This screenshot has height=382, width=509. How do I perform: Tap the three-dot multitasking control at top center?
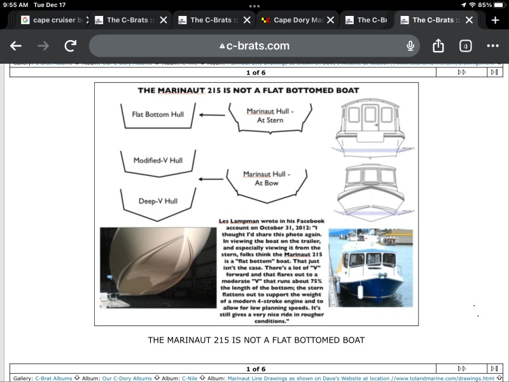tap(254, 6)
